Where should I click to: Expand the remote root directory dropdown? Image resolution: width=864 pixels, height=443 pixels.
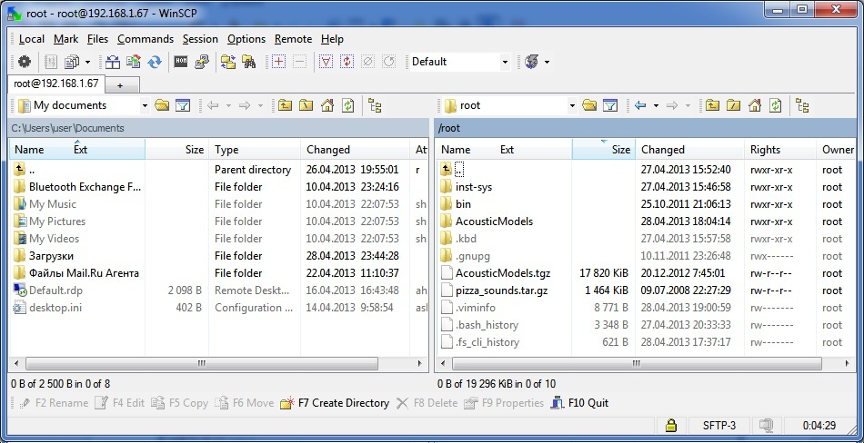coord(572,105)
